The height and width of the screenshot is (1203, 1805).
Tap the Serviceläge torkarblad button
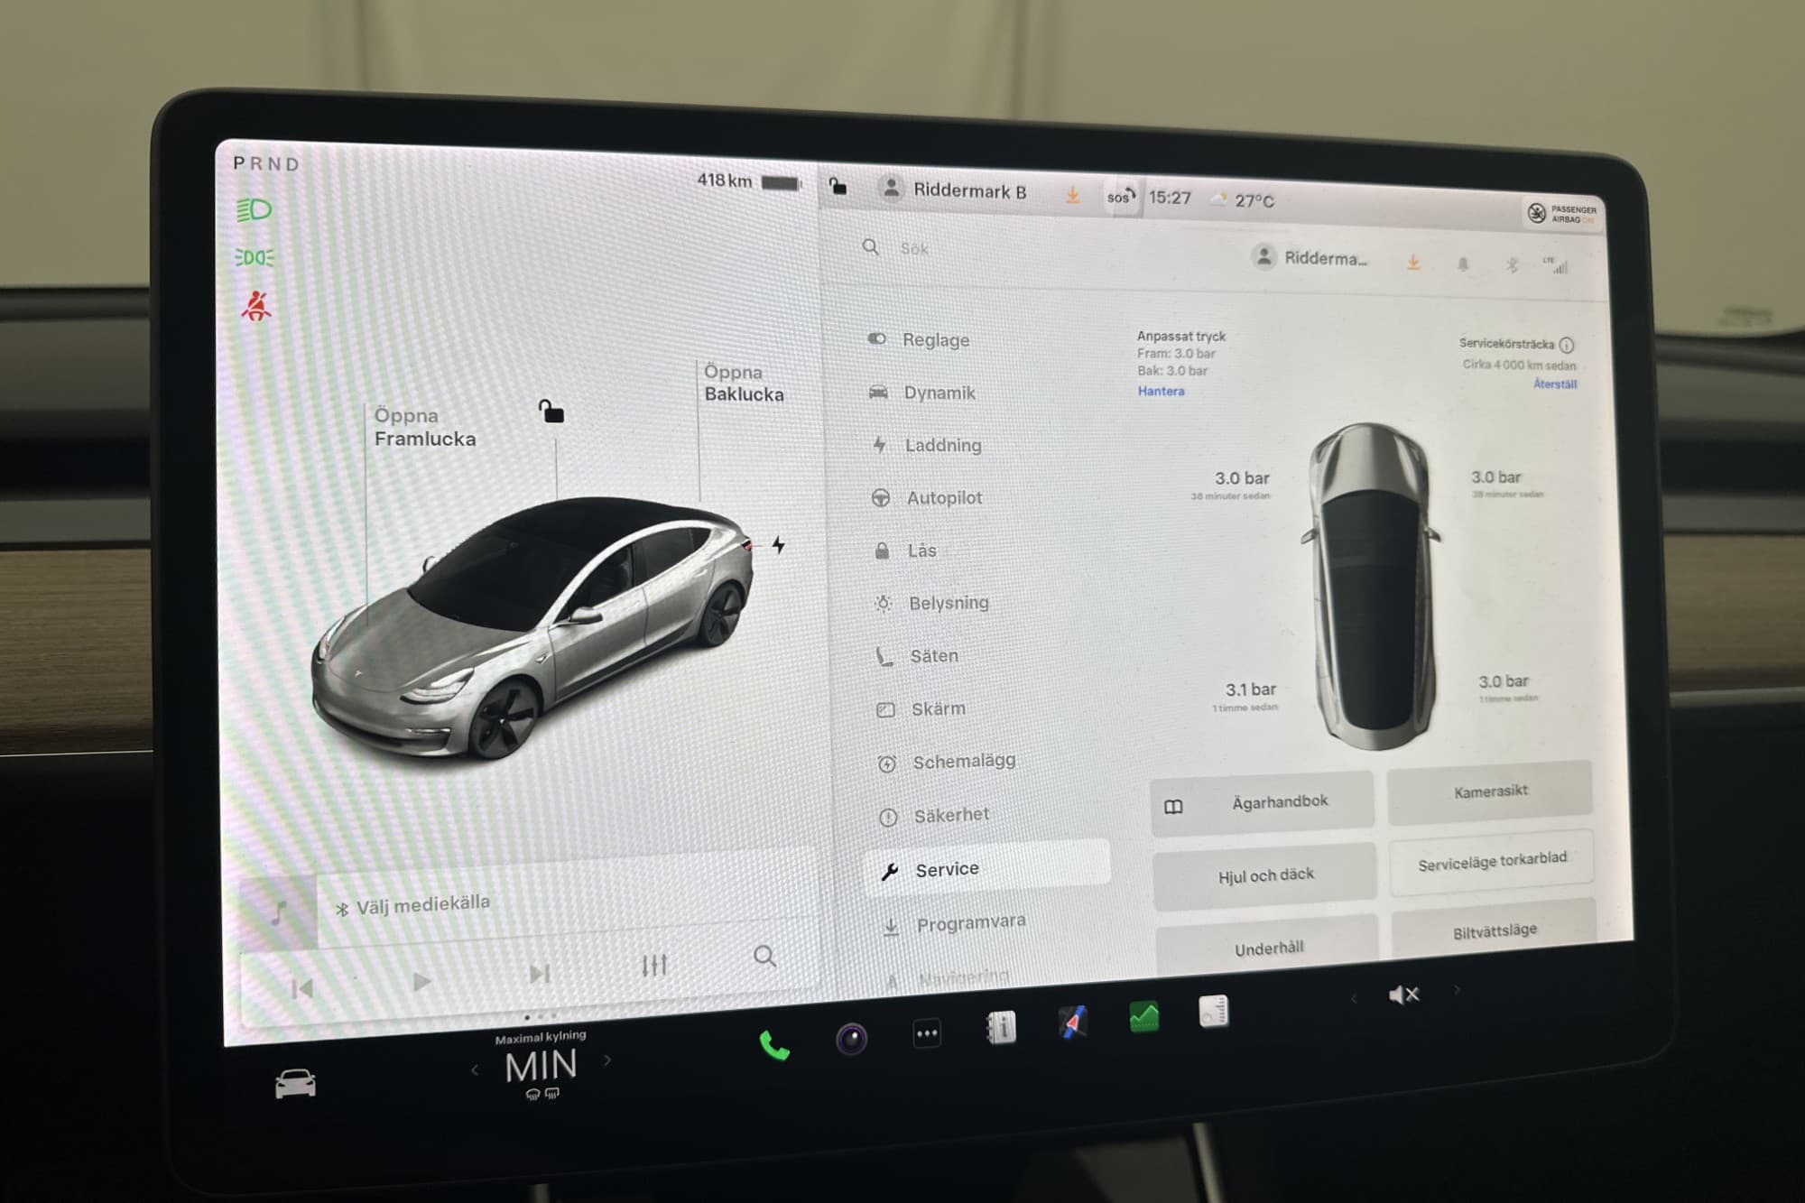tap(1492, 862)
